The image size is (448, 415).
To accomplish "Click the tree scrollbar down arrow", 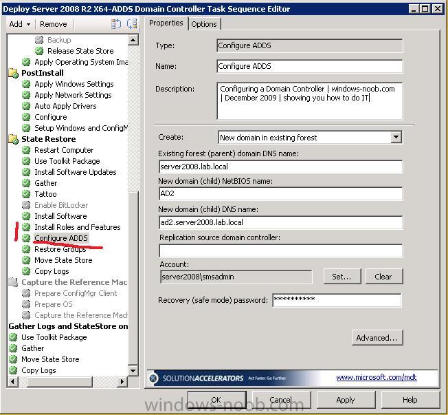I will point(133,370).
